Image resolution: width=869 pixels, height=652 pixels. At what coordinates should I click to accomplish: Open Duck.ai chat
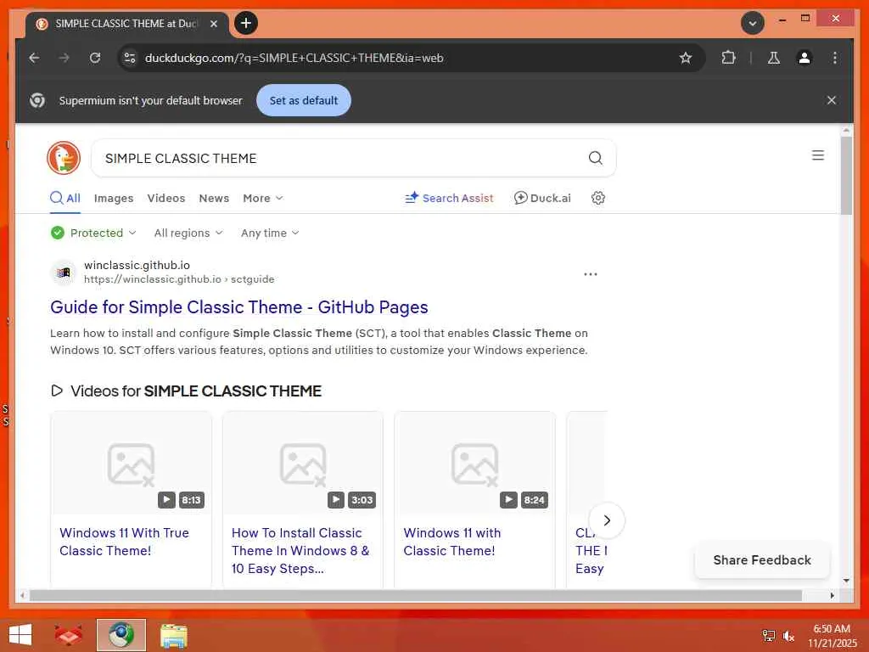point(542,199)
